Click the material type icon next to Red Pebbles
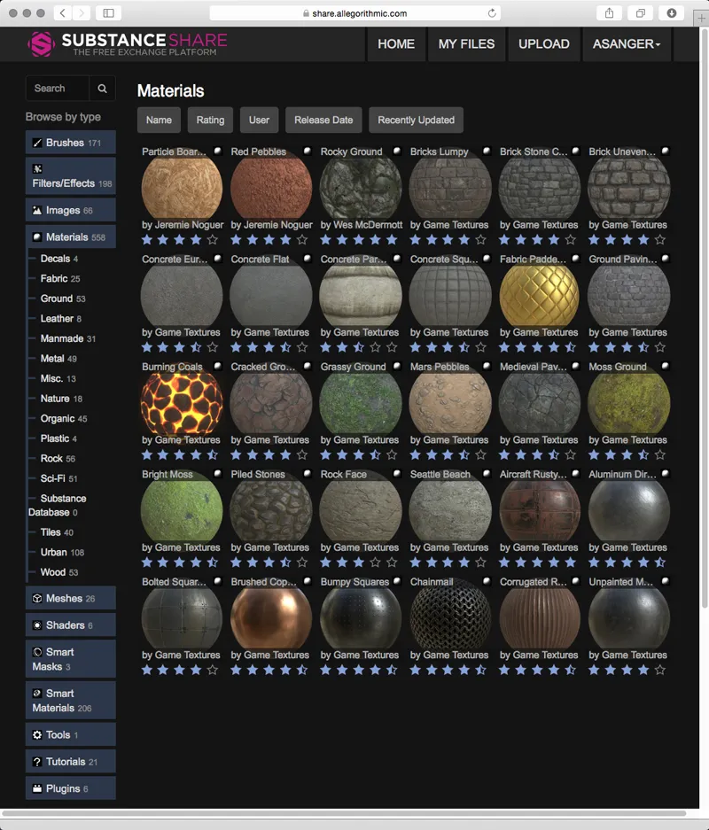 308,151
